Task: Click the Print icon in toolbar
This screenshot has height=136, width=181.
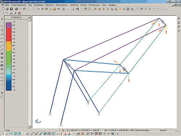Action: pyautogui.click(x=16, y=9)
